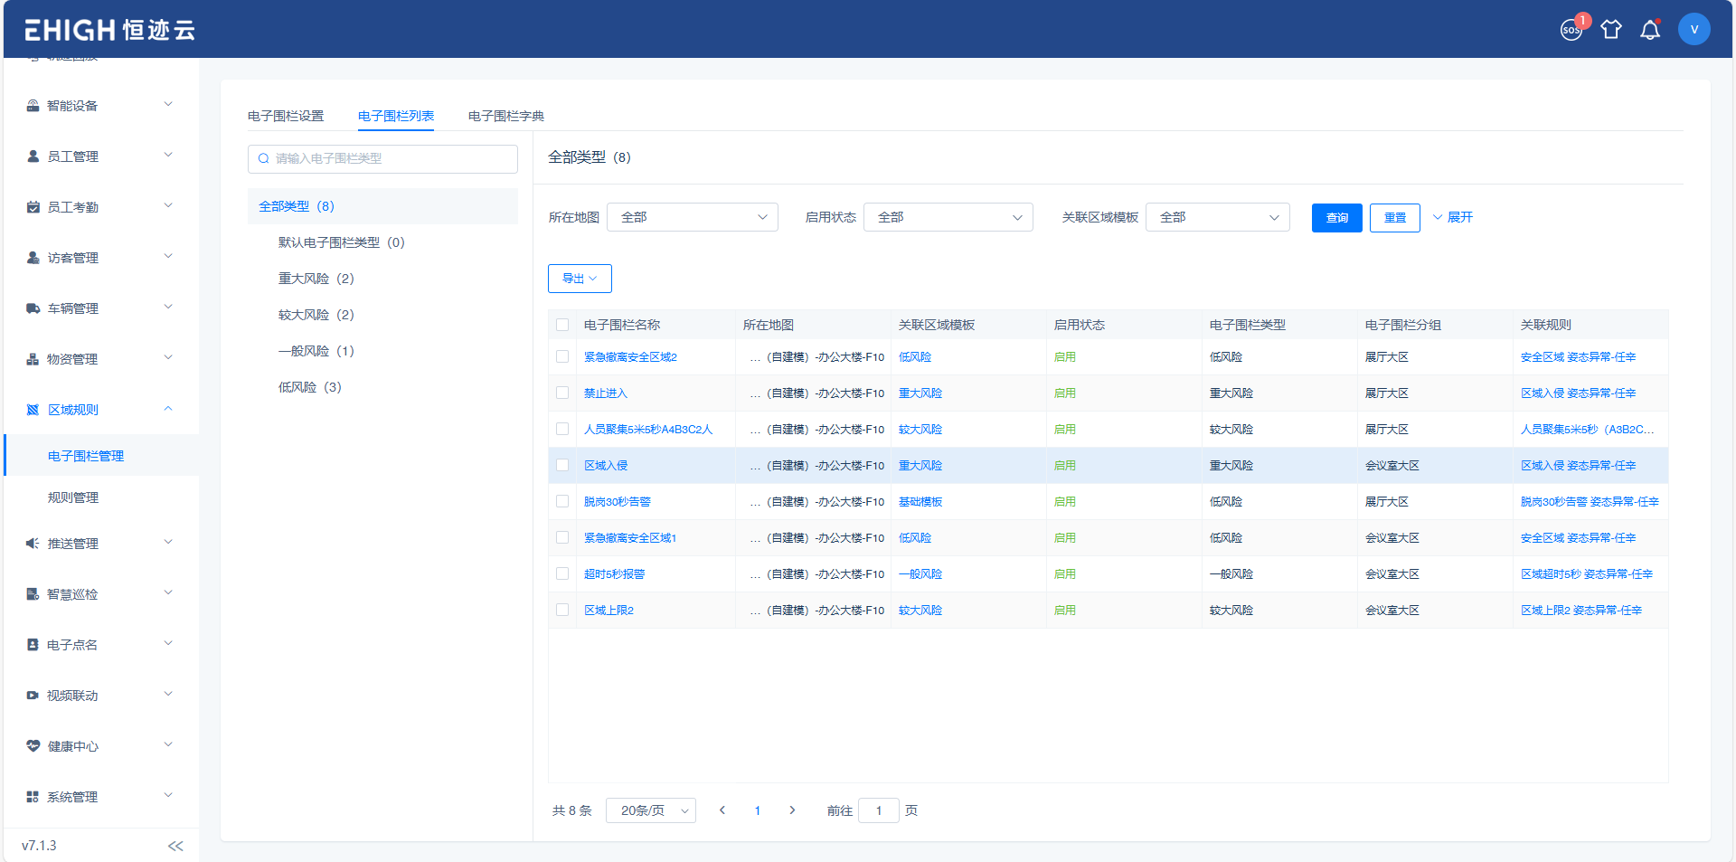Switch to the 电子围栏字典 tab
The width and height of the screenshot is (1736, 862).
pyautogui.click(x=502, y=116)
